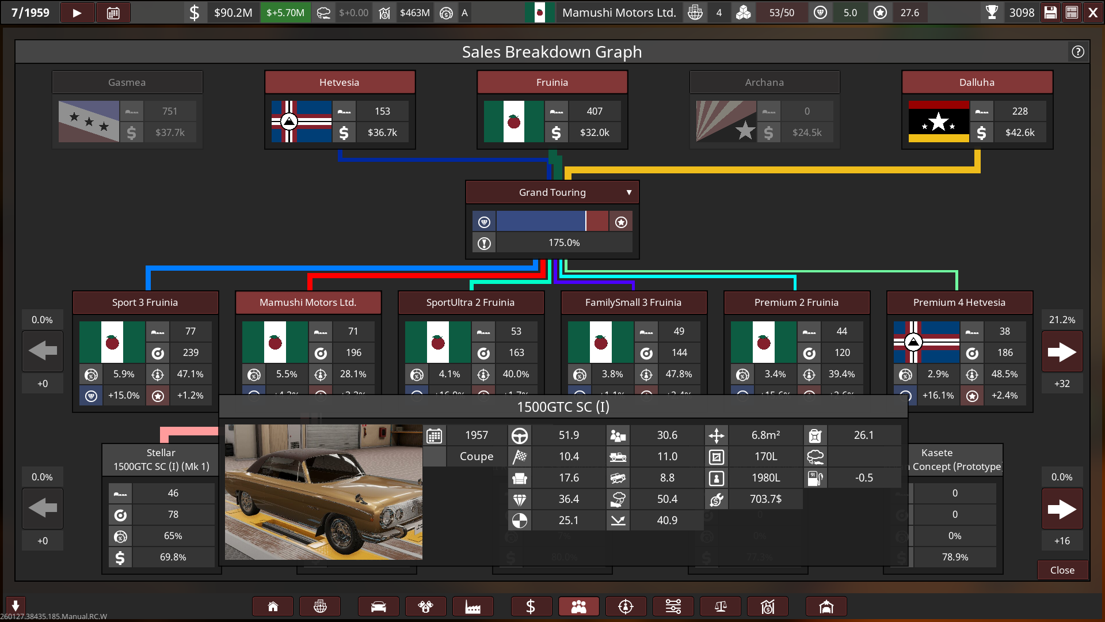Open the car designer icon in the bottom bar

[378, 606]
